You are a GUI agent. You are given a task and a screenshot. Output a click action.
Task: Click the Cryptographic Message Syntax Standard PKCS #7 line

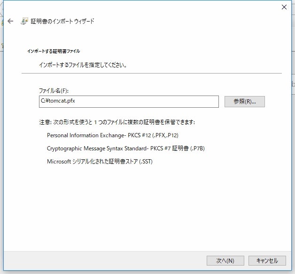tap(126, 148)
